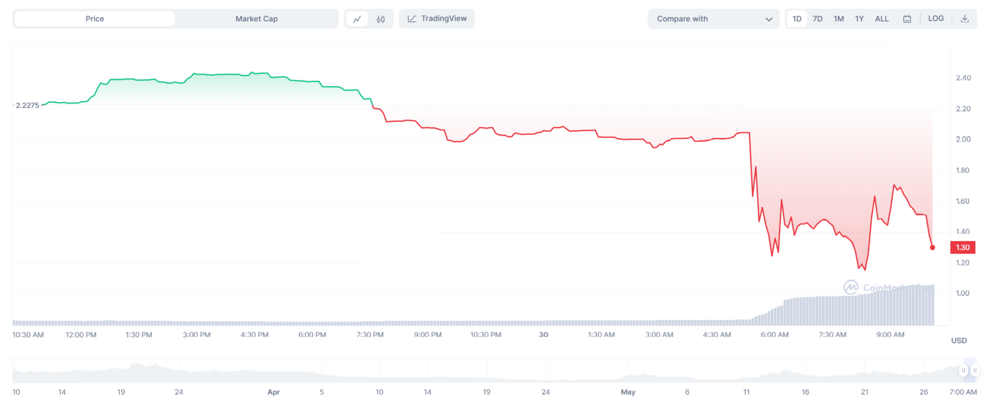
Task: Show ALL time range
Action: click(x=882, y=19)
